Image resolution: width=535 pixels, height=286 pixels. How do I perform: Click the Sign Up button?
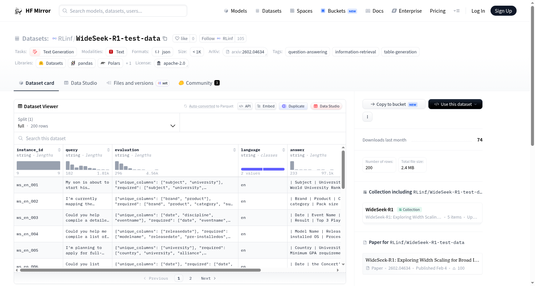tap(503, 11)
